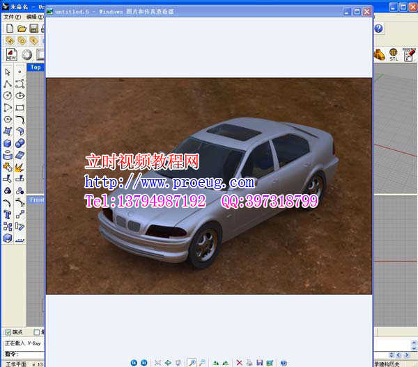Open file with folder icon in Rhino

(22, 28)
